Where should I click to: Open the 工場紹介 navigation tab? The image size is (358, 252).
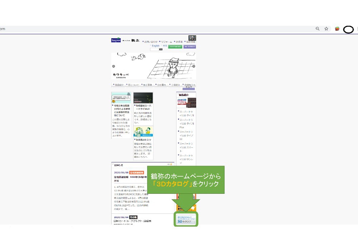(175, 85)
